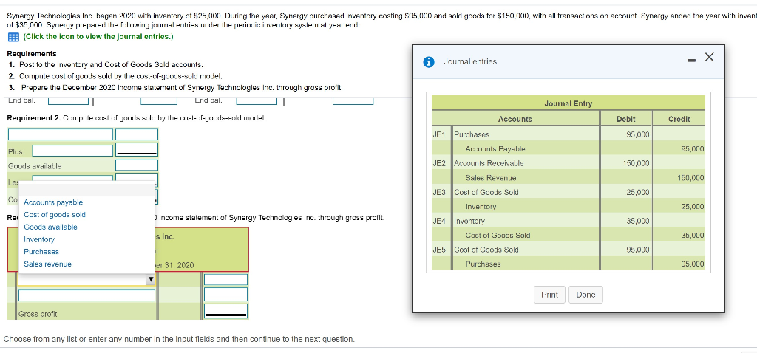Choose Goods available from the list
Screen dimensions: 757x353
[50, 227]
